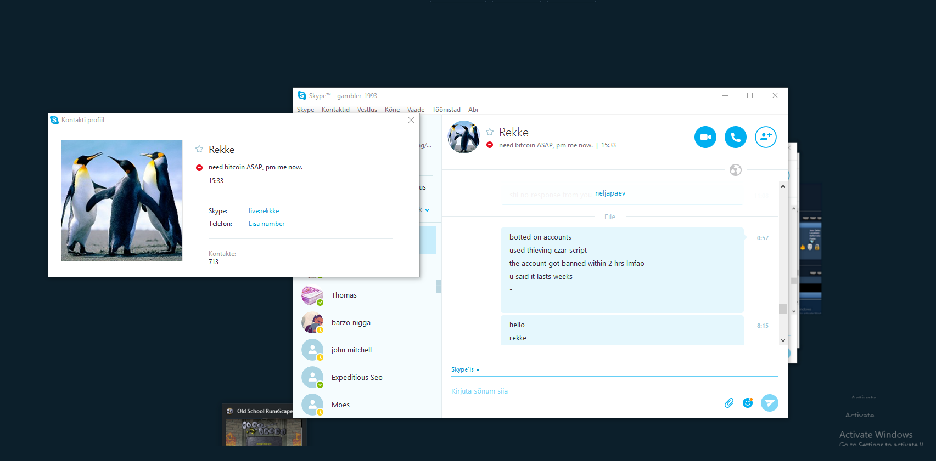The image size is (936, 461).
Task: Open the emoticon picker
Action: pyautogui.click(x=748, y=403)
